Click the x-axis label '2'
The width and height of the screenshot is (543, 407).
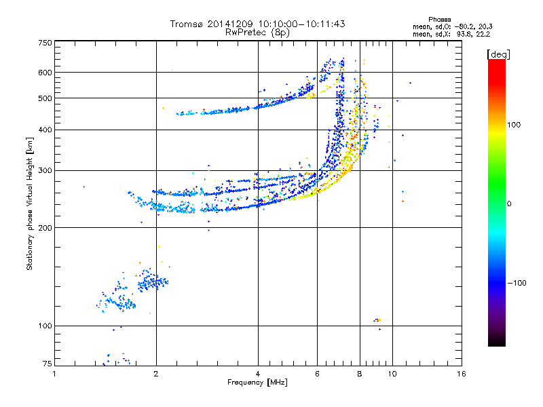click(156, 374)
